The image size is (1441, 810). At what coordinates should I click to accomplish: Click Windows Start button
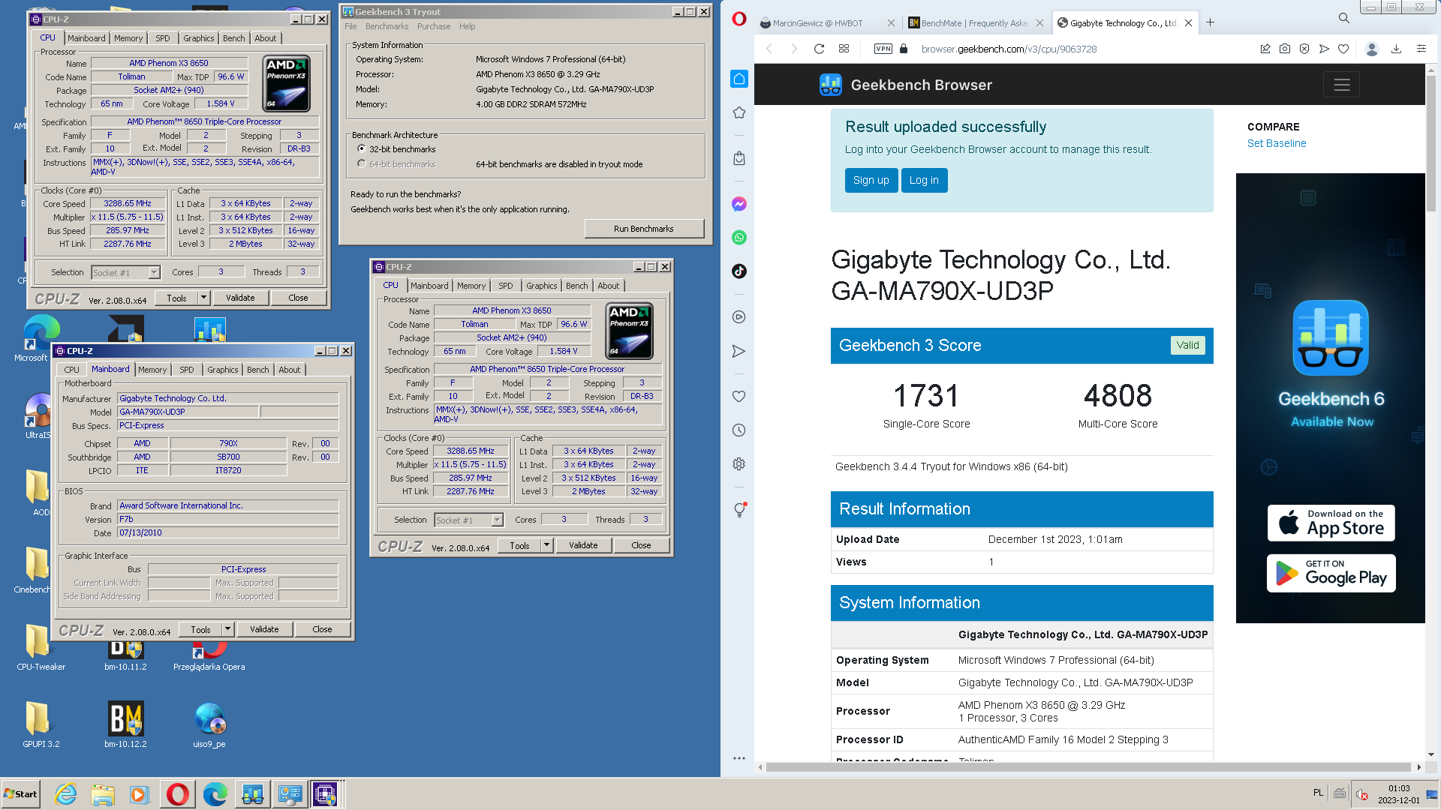point(21,794)
